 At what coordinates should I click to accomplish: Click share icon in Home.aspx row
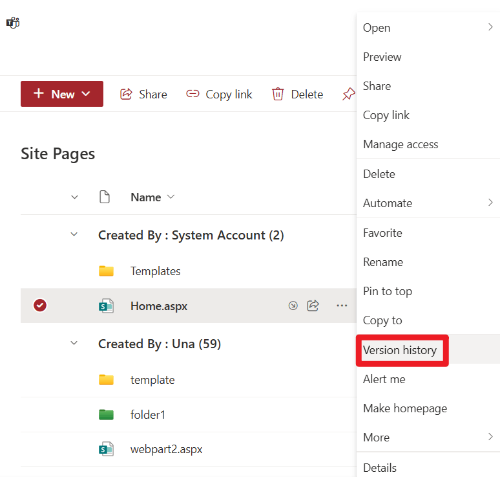(x=313, y=305)
